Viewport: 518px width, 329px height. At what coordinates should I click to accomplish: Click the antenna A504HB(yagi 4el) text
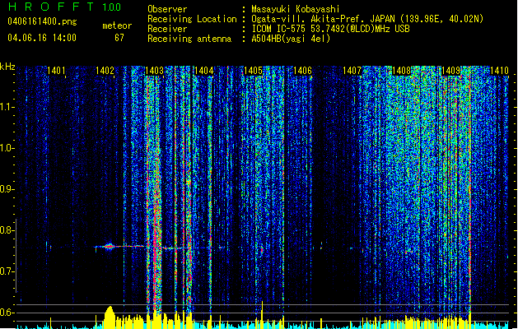[291, 39]
